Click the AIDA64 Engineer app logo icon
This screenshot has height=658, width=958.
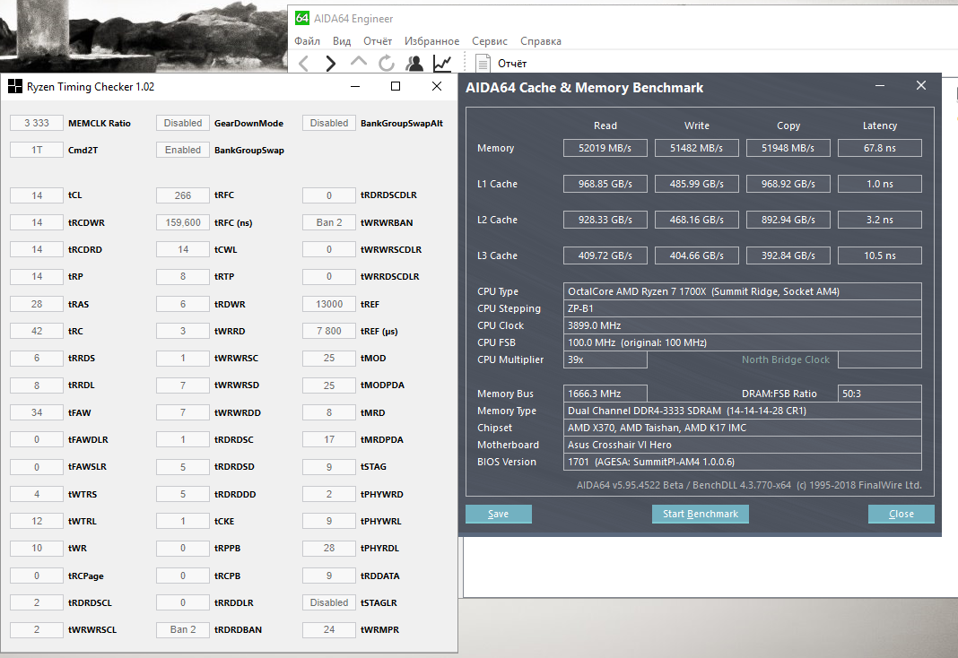pyautogui.click(x=301, y=18)
